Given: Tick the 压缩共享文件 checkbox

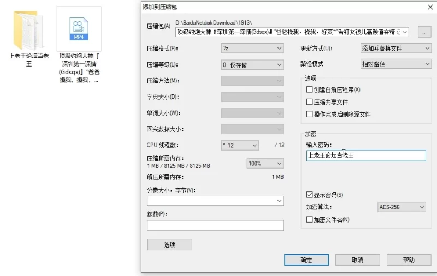Looking at the screenshot, I should point(309,102).
